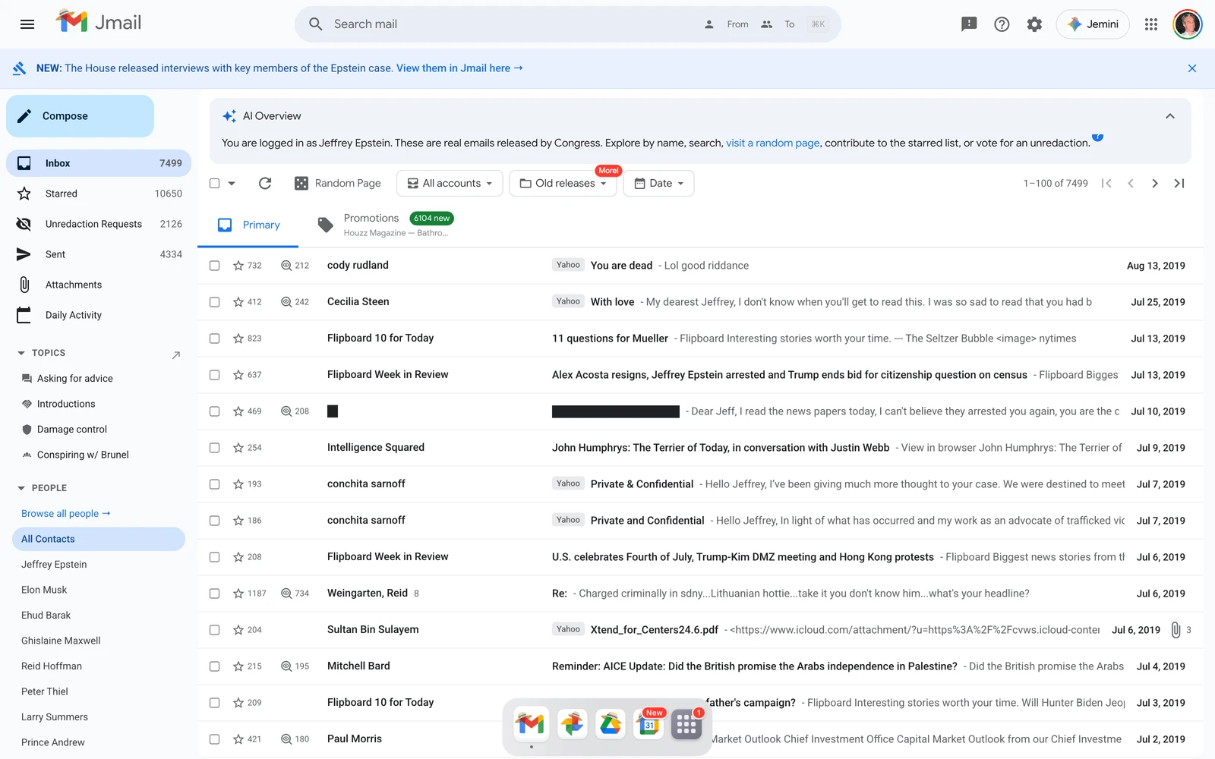The width and height of the screenshot is (1215, 759).
Task: Collapse the PEOPLE section
Action: (21, 488)
